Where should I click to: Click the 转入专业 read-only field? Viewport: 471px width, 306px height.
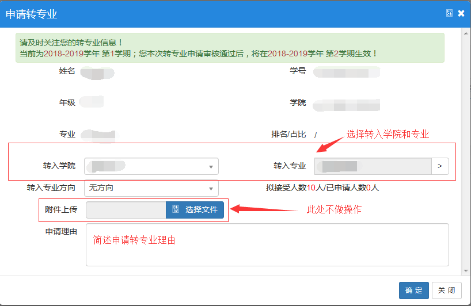(373, 166)
